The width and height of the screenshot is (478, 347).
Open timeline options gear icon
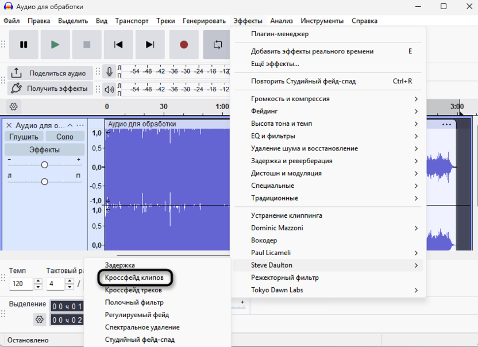(14, 106)
